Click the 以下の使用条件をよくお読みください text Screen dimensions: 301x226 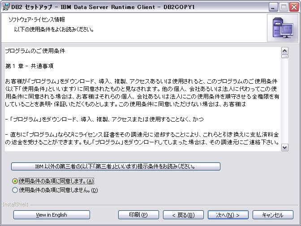54,30
